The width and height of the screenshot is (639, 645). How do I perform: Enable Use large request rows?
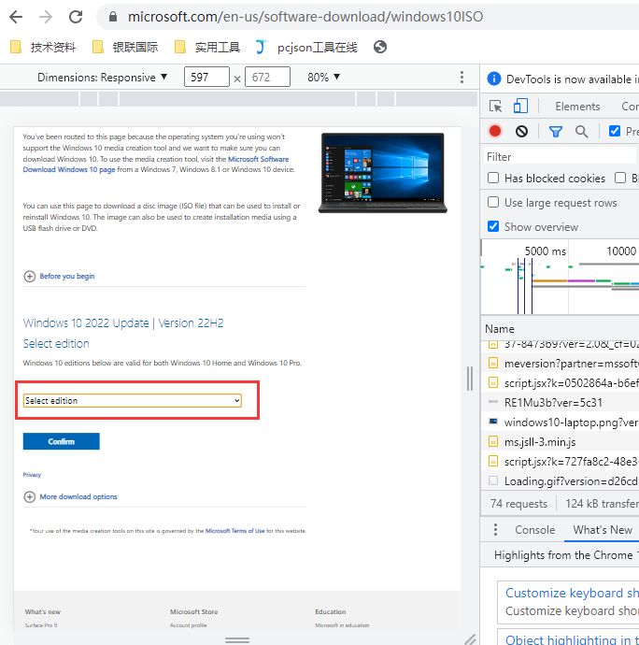point(493,202)
